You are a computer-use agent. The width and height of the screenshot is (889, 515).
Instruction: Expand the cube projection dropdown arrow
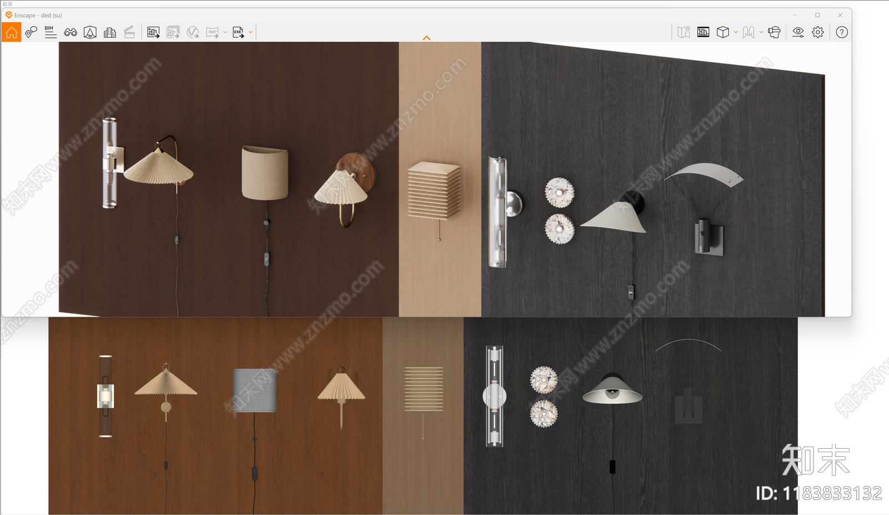click(736, 32)
